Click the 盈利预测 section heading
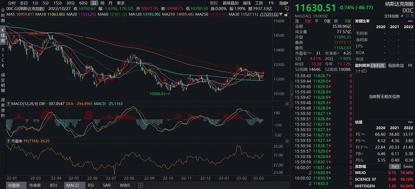 362,65
